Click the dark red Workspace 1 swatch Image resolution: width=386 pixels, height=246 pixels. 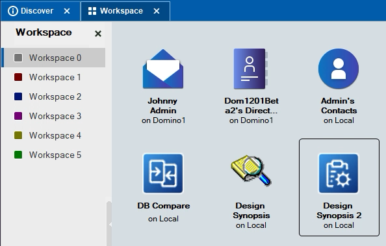pos(18,77)
